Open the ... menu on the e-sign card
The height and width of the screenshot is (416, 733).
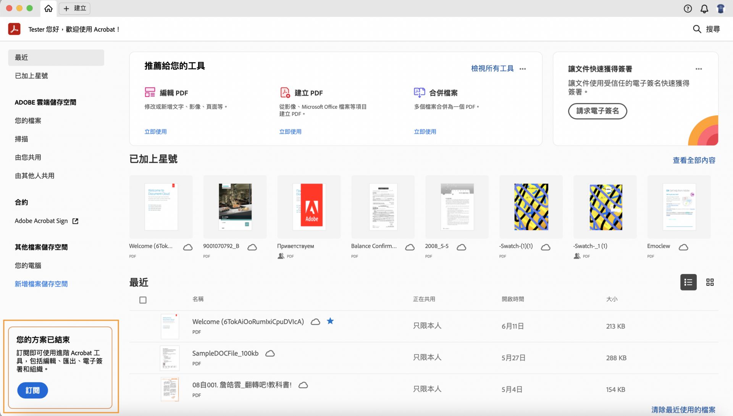[699, 69]
